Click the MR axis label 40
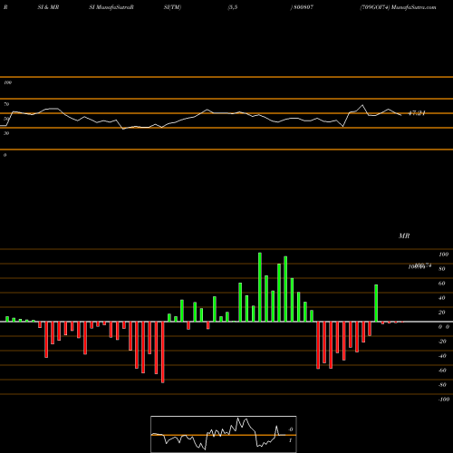Viewport: 453px width, 453px height. pyautogui.click(x=442, y=298)
